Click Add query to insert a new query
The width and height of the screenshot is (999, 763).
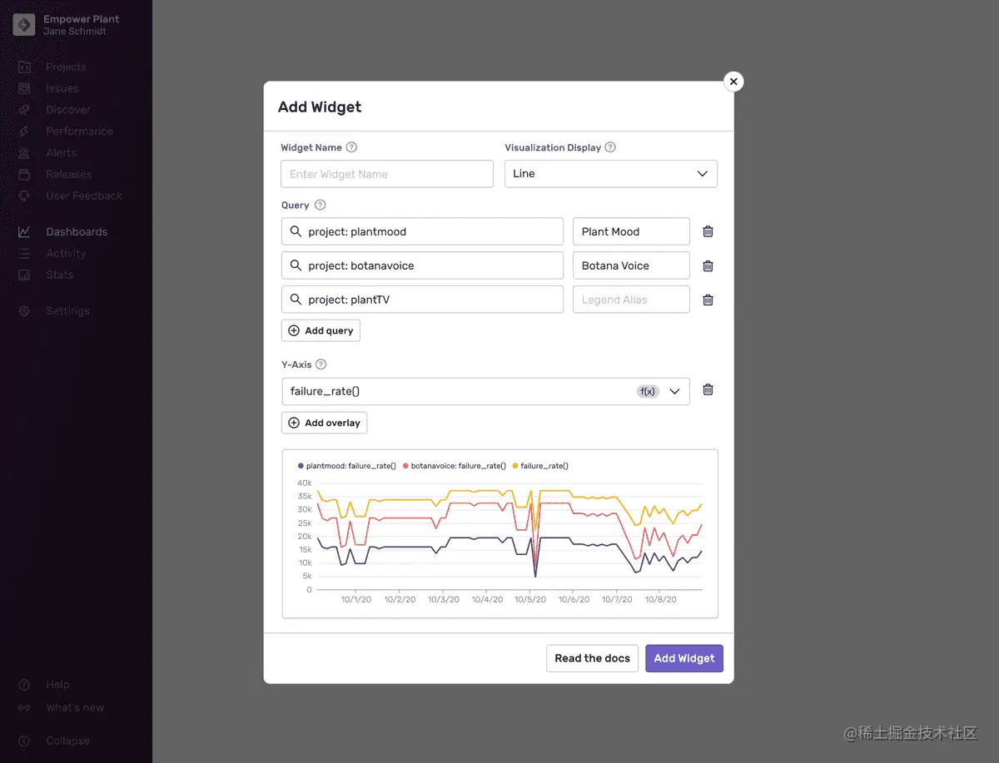click(321, 330)
